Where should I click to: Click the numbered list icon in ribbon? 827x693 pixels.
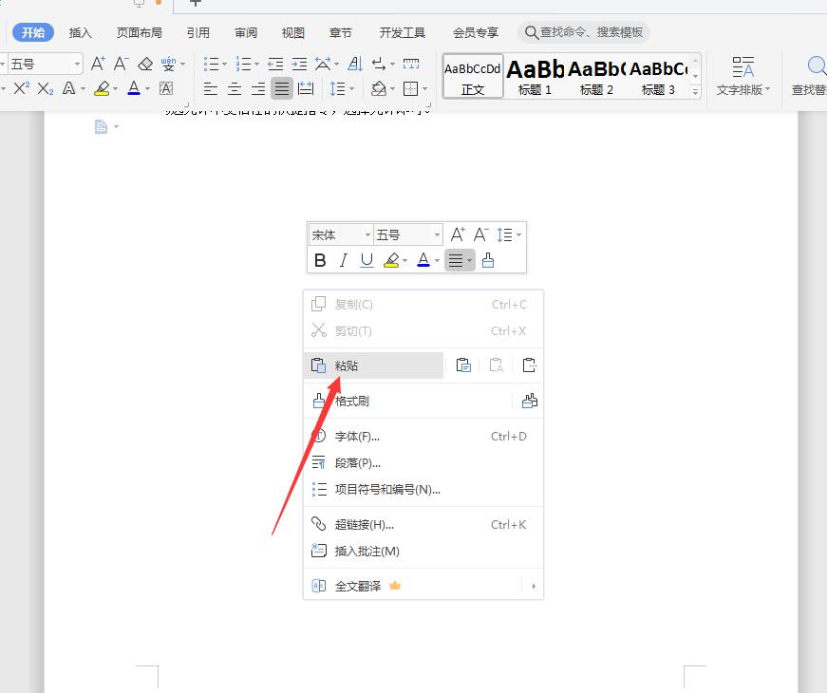[243, 65]
